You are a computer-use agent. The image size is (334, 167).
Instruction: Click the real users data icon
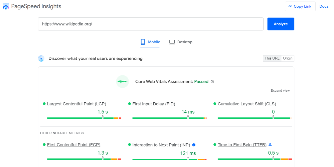click(41, 58)
